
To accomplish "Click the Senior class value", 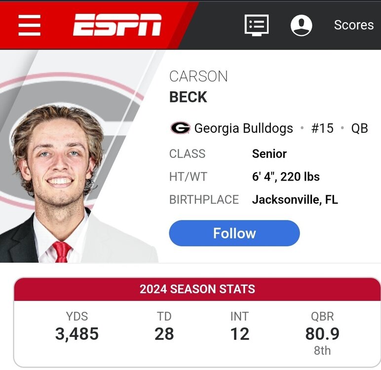I will click(269, 153).
